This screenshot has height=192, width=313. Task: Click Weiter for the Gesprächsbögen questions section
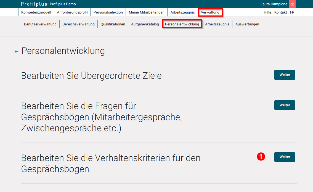(285, 105)
